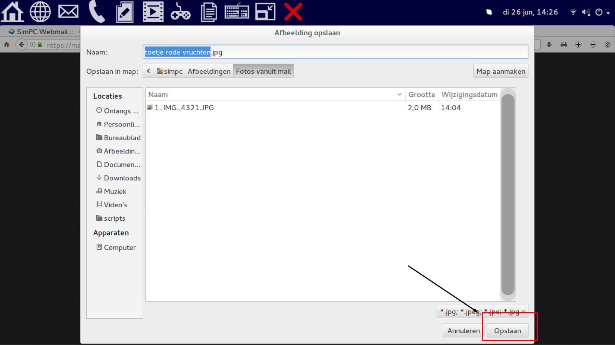This screenshot has height=345, width=615.
Task: Open scripts folder in sidebar
Action: point(110,218)
